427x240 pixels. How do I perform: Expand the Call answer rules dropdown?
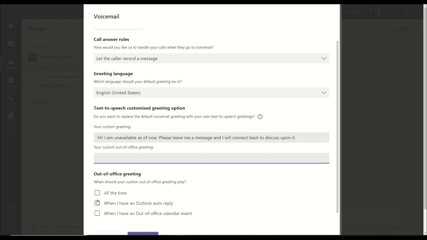(211, 58)
